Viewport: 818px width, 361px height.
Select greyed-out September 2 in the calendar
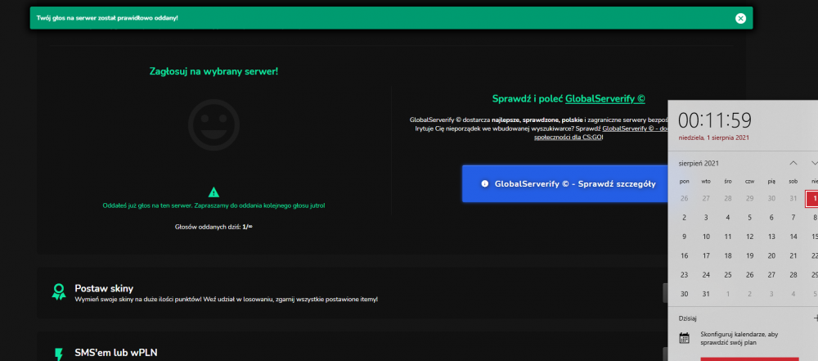(x=749, y=294)
